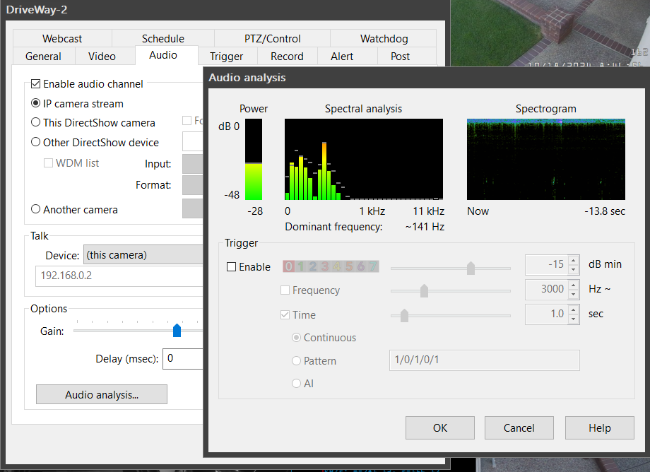650x472 pixels.
Task: Increase the Time seconds value with up arrow
Action: 573,310
